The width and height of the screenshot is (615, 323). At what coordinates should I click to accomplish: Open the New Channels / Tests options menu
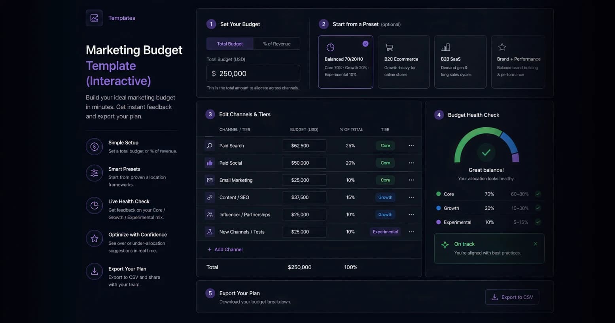(411, 232)
